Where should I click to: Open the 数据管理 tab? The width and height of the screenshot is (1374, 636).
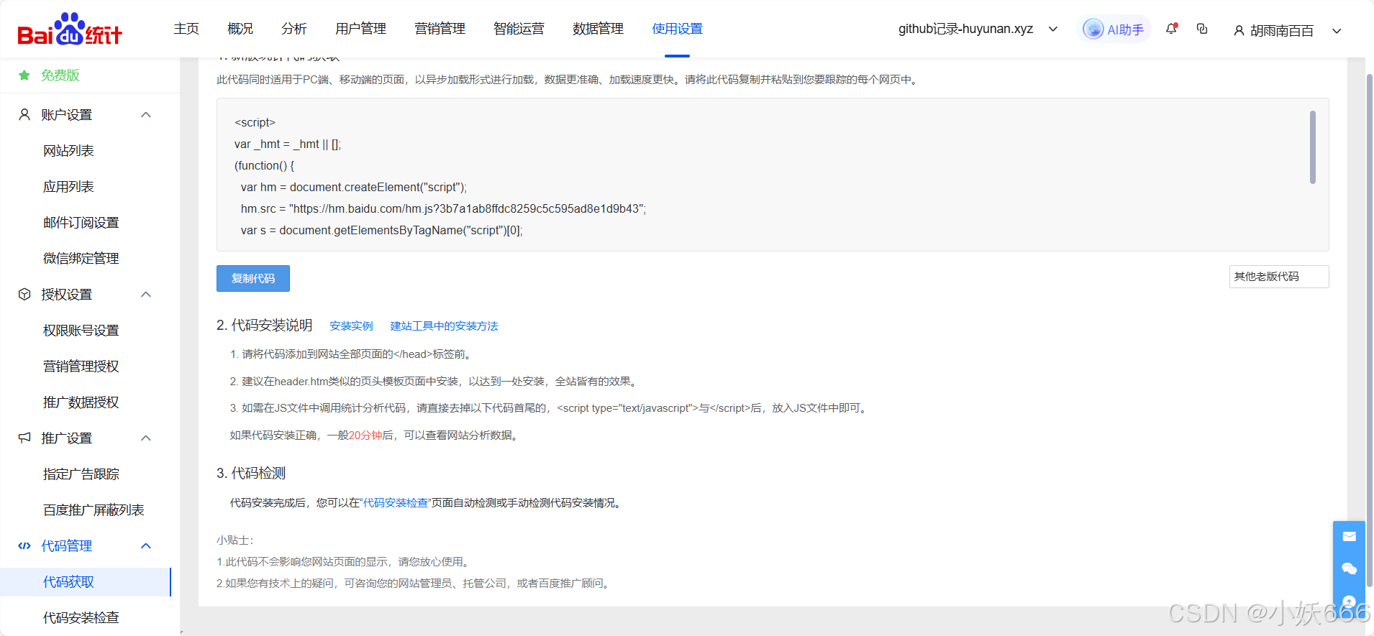coord(598,29)
